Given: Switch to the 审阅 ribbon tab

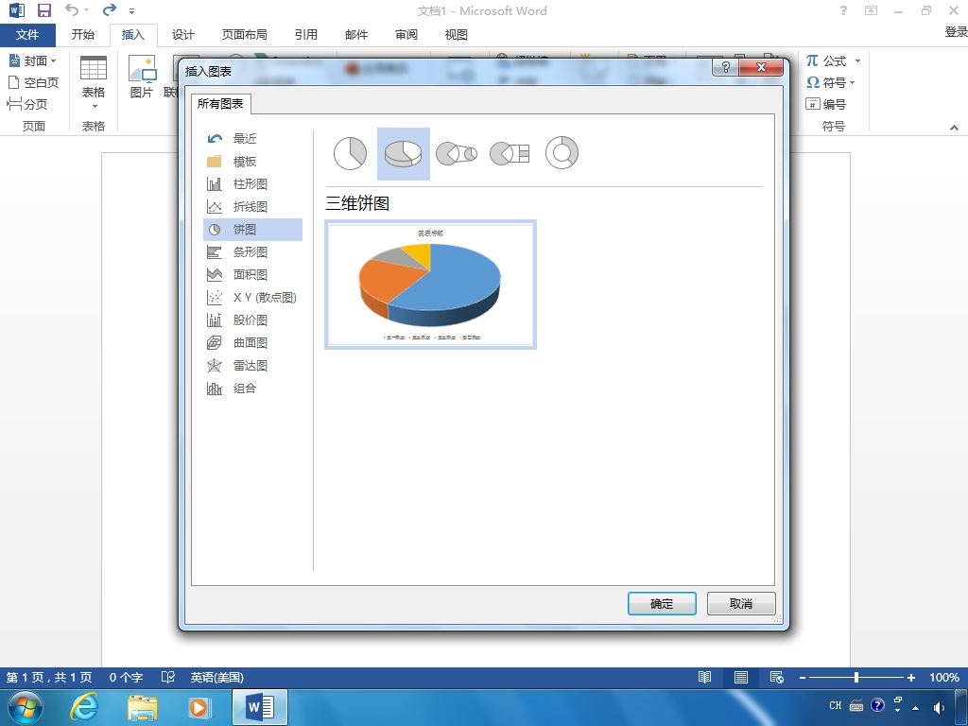Looking at the screenshot, I should [x=406, y=35].
